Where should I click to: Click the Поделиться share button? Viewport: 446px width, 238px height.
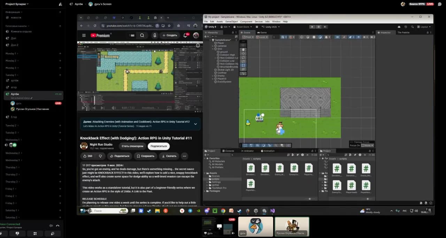[x=120, y=156]
